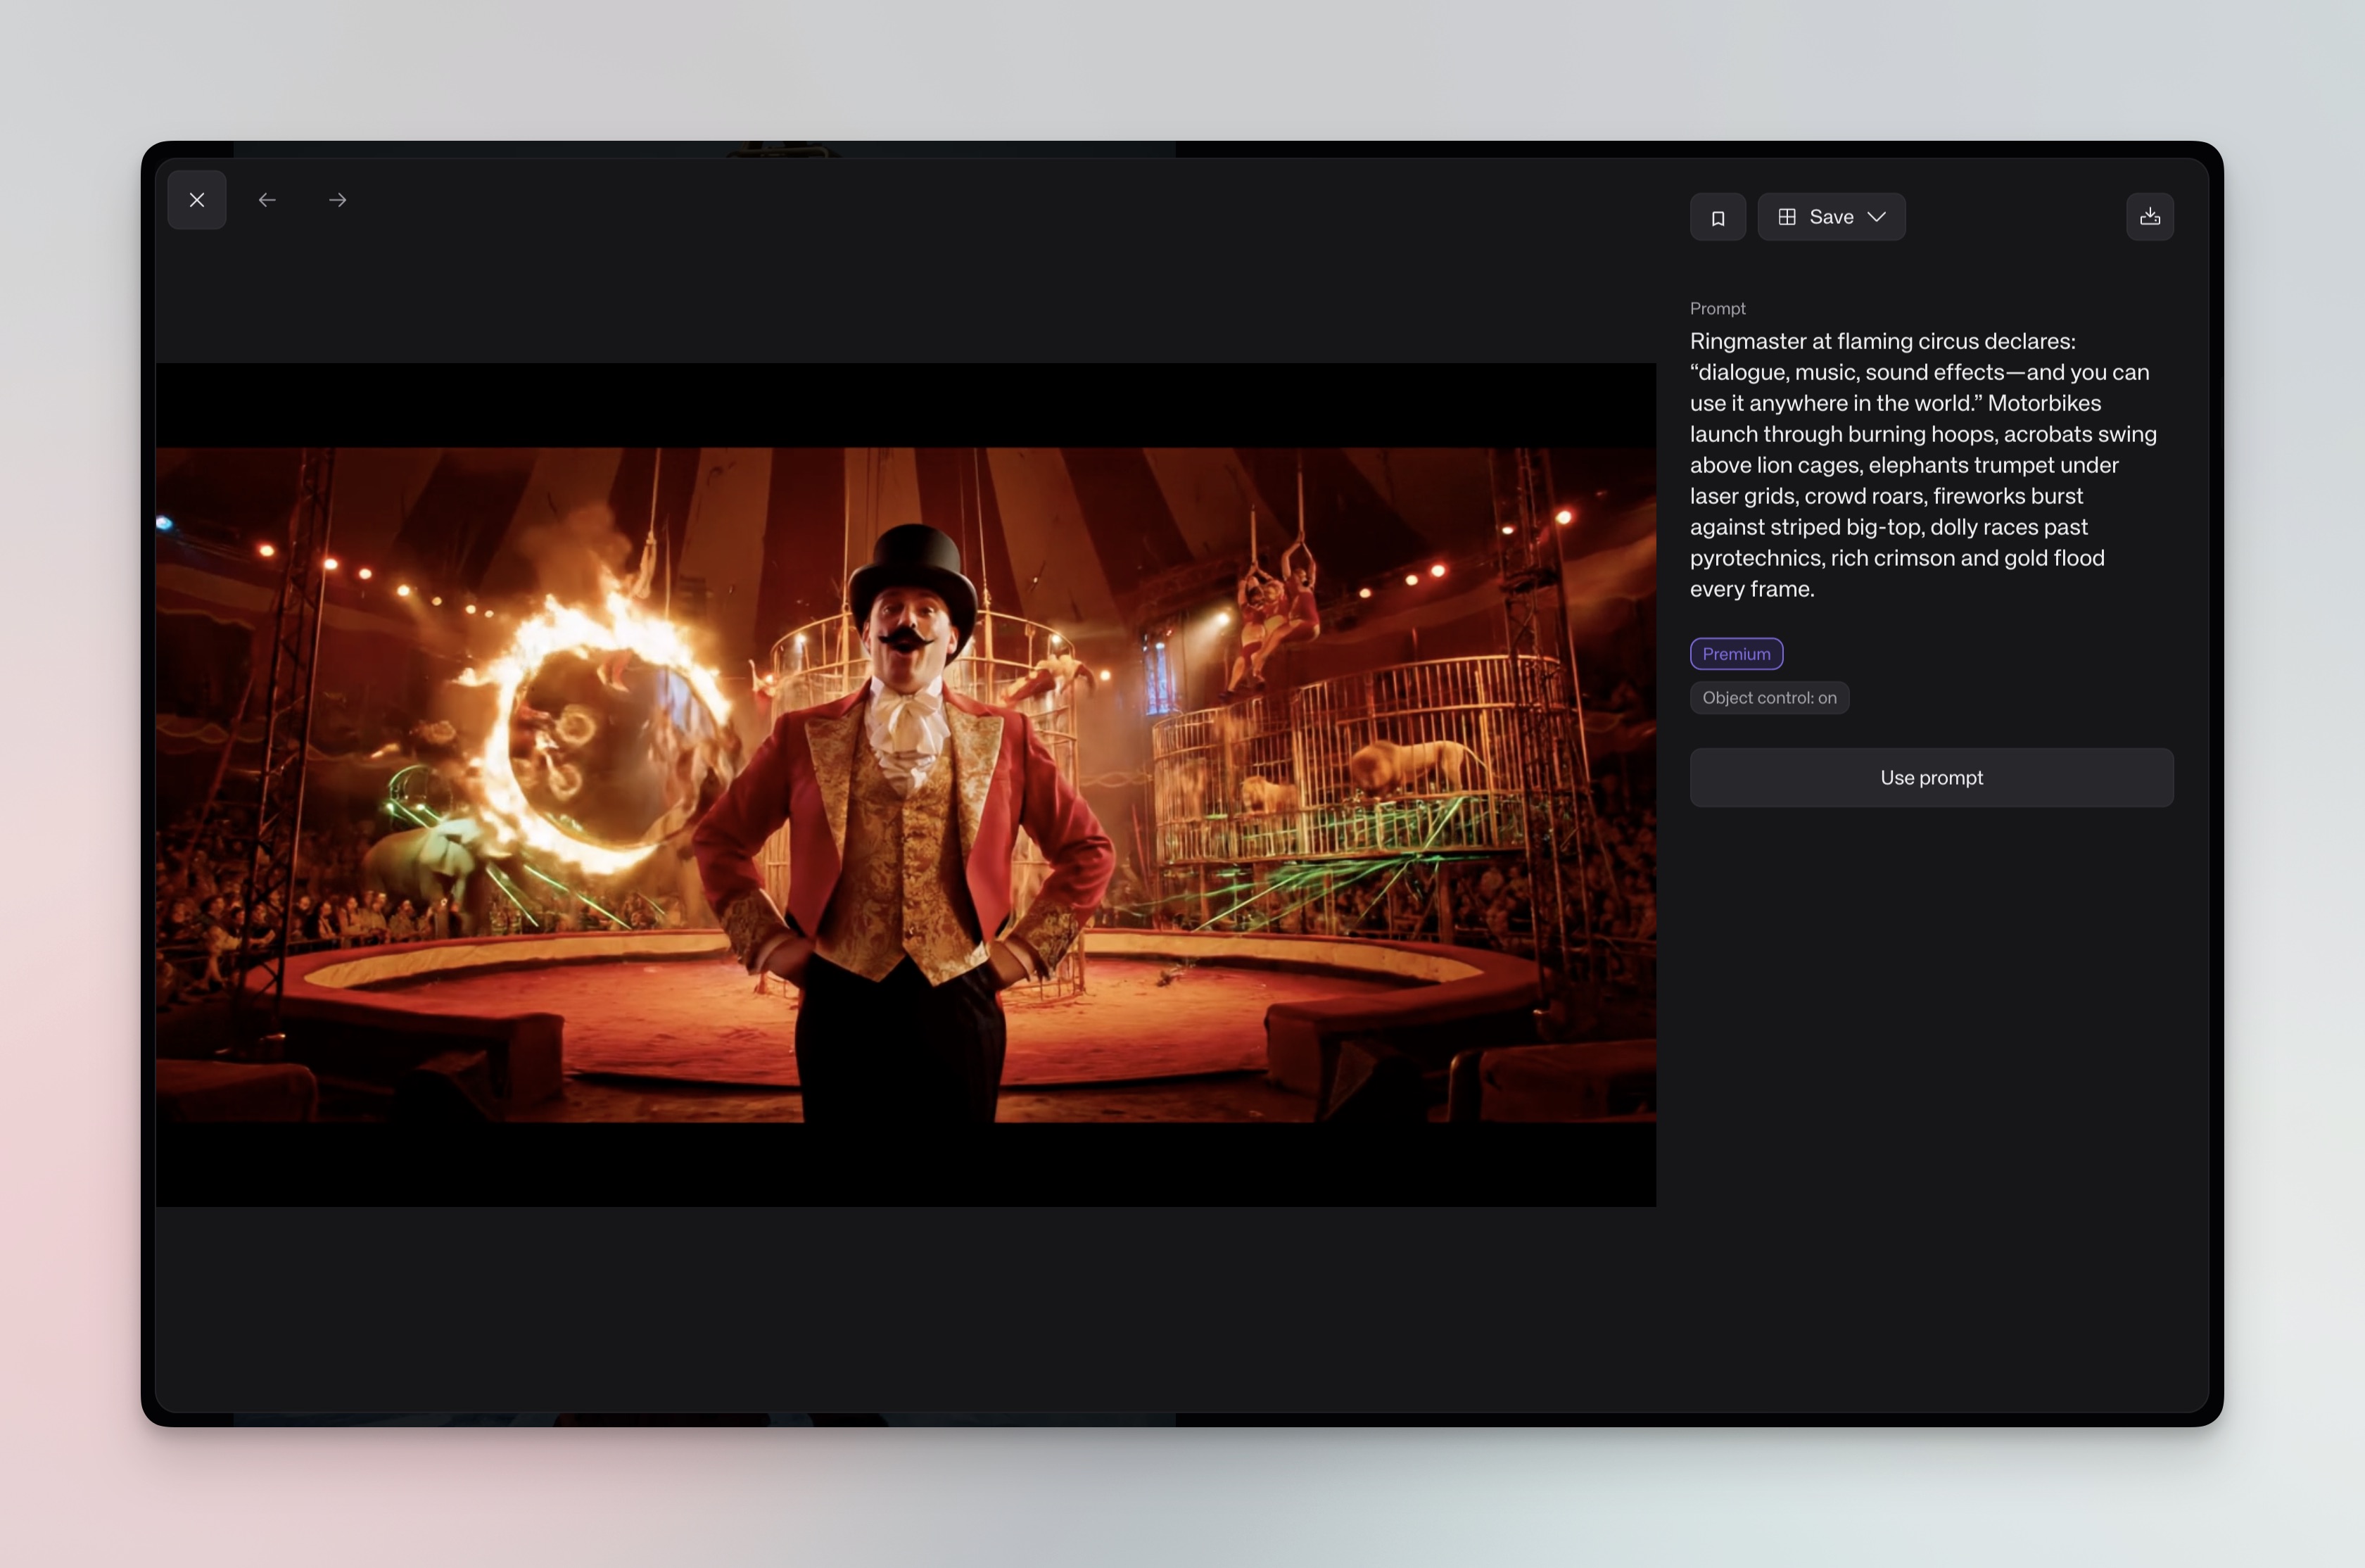Bookmark this circus video
The height and width of the screenshot is (1568, 2365).
(x=1717, y=217)
